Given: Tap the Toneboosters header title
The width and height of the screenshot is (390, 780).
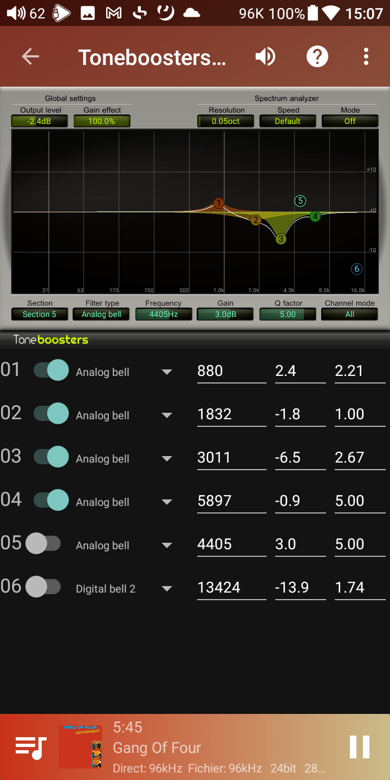Looking at the screenshot, I should pyautogui.click(x=152, y=57).
